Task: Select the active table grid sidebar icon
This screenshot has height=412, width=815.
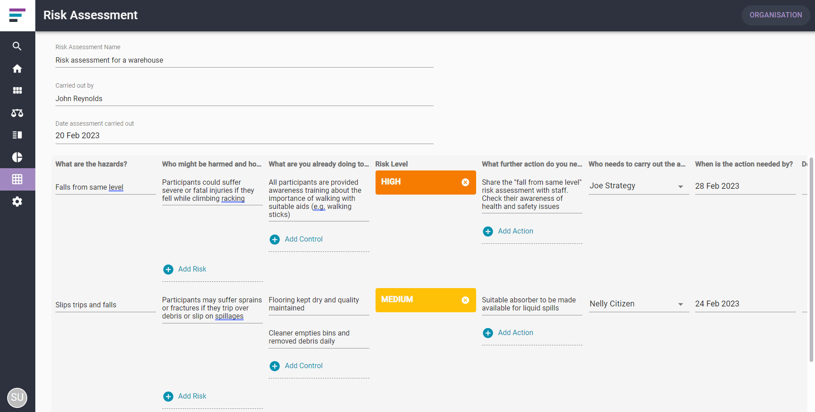Action: point(17,179)
